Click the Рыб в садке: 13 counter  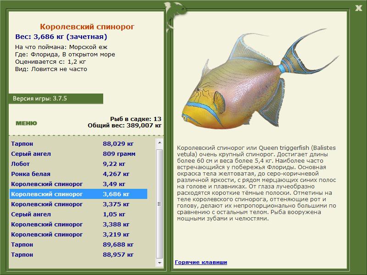click(136, 119)
